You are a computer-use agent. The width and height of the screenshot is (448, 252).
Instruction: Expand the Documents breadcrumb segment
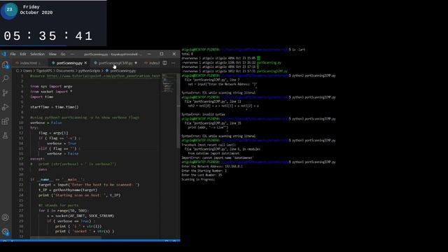coord(65,71)
